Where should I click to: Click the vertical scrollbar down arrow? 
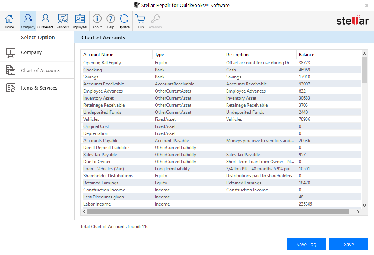pyautogui.click(x=364, y=206)
